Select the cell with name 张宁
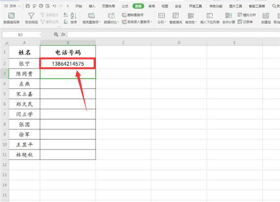The height and width of the screenshot is (202, 280). click(x=24, y=64)
